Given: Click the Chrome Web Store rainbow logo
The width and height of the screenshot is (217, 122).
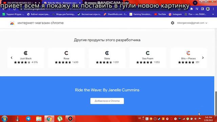Looking at the screenshot, I should tap(12, 23).
